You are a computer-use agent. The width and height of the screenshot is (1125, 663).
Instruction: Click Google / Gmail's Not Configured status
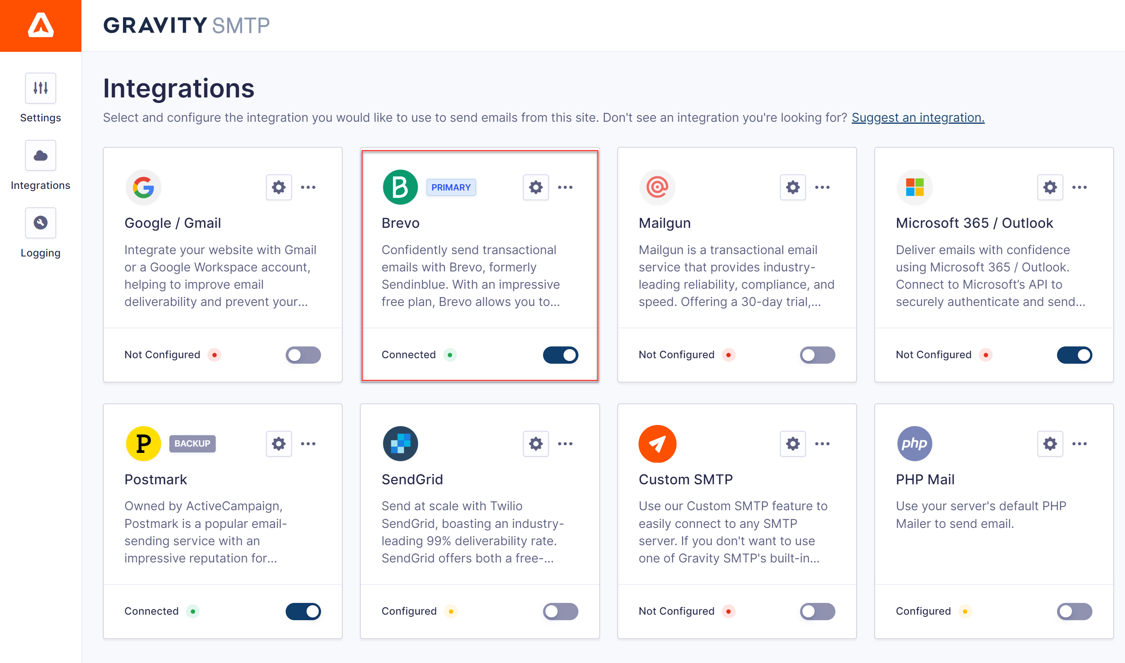coord(162,355)
